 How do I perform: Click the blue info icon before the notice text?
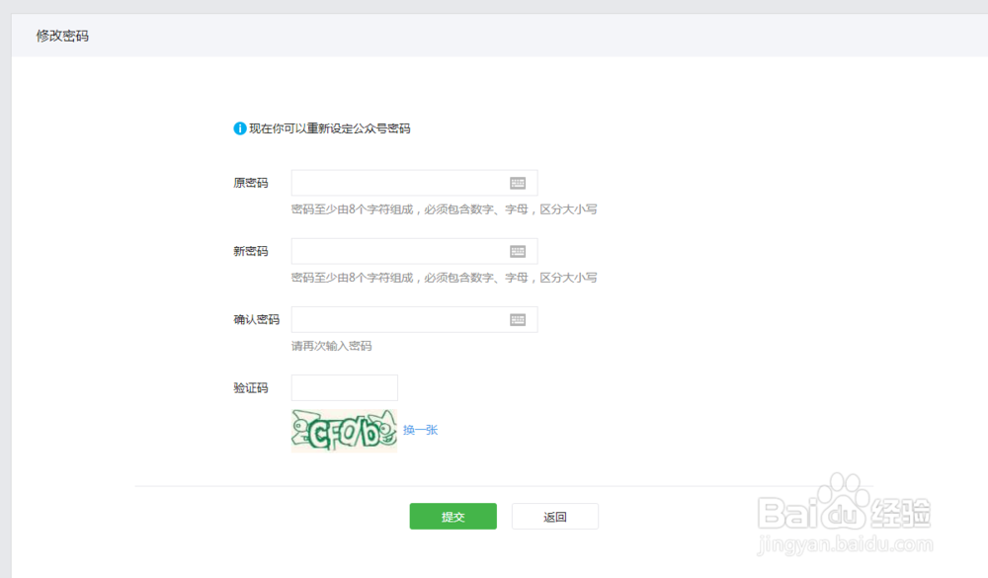(237, 128)
